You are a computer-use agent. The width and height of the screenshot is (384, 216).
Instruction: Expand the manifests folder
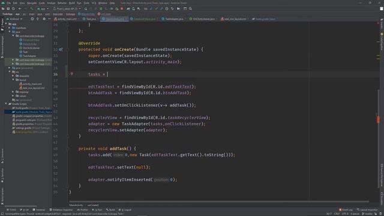click(10, 28)
